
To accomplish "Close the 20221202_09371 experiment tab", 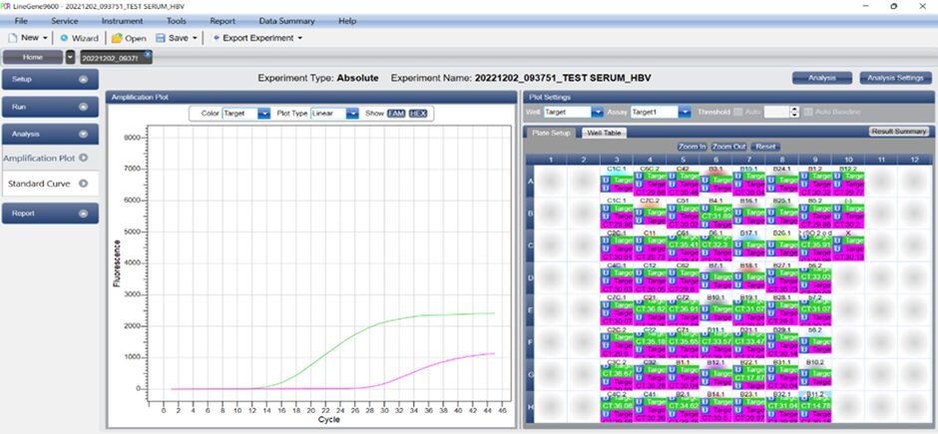I will coord(148,54).
